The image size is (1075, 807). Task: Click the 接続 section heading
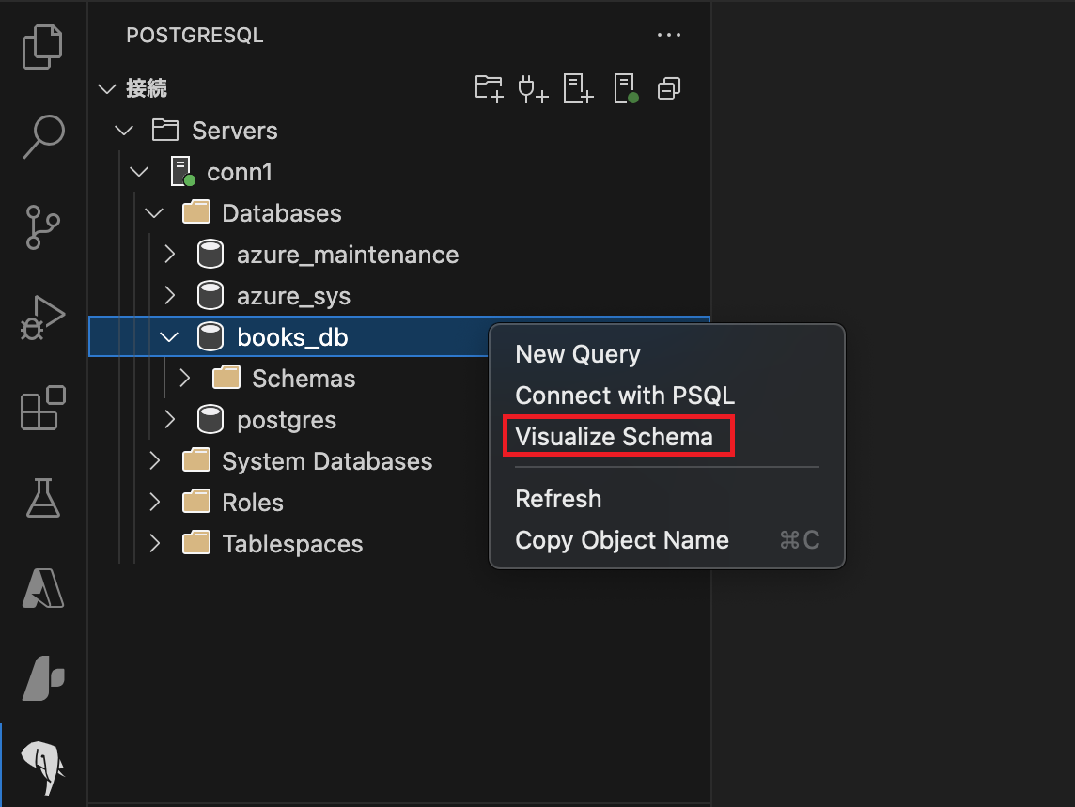coord(146,88)
